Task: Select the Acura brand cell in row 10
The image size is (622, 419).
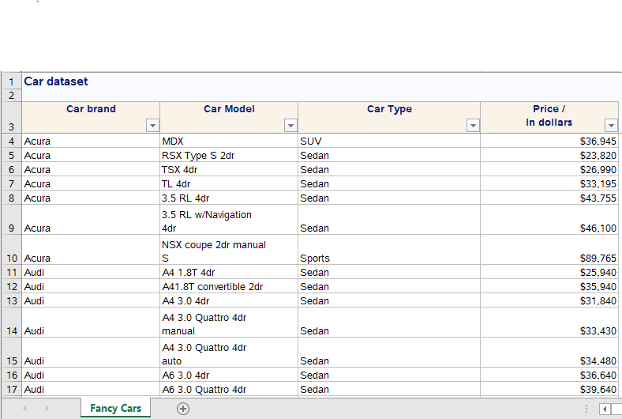Action: pos(91,250)
